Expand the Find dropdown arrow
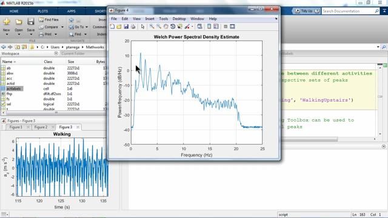This screenshot has height=218, width=388. (85, 35)
